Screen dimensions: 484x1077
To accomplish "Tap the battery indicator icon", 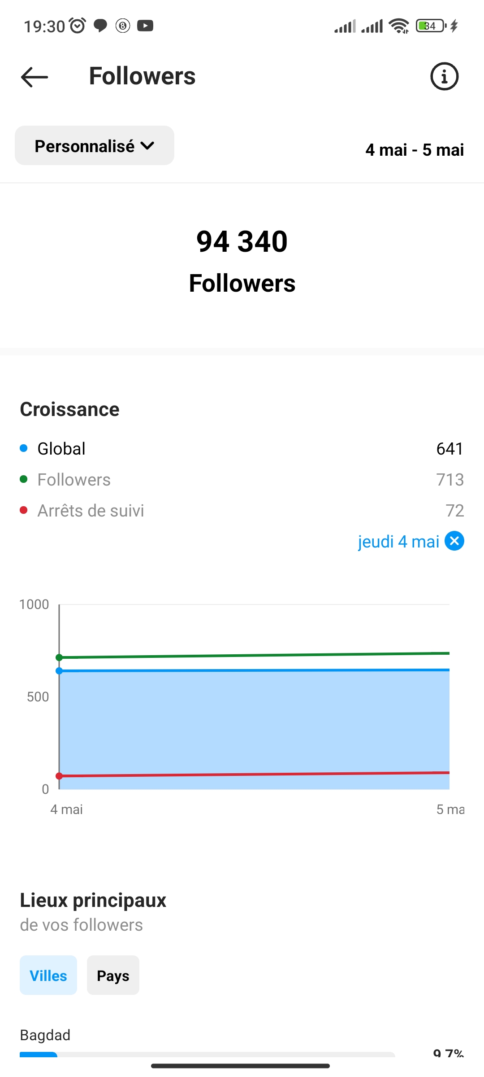I will (431, 26).
